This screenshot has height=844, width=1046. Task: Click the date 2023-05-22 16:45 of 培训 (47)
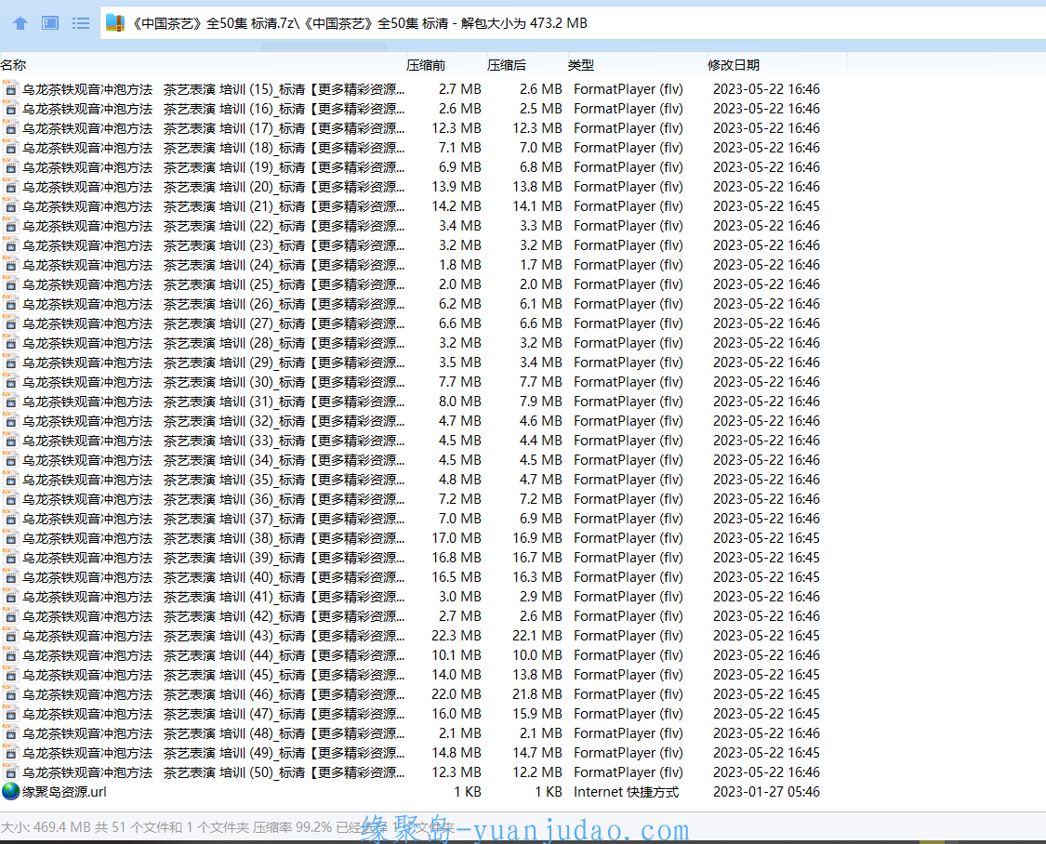766,713
